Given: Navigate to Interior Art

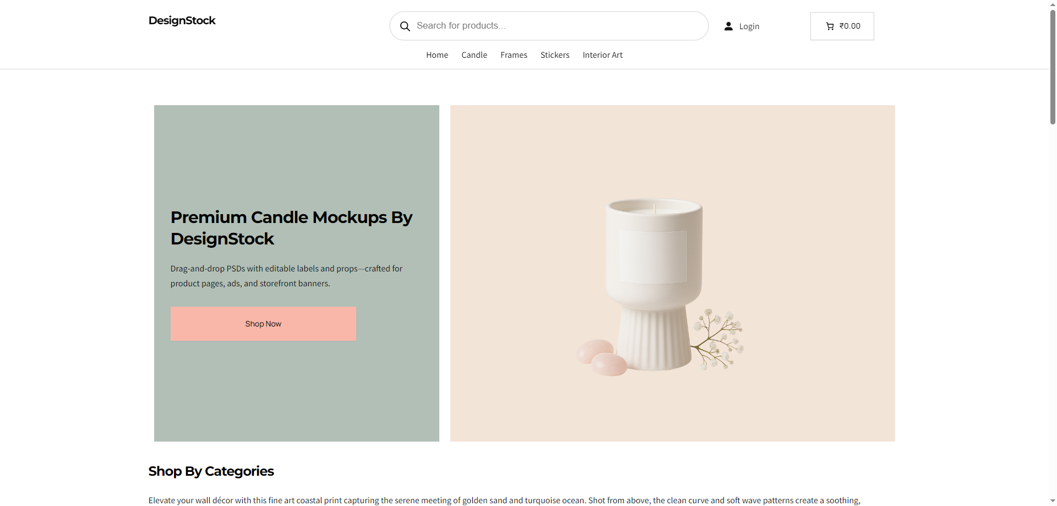Looking at the screenshot, I should [602, 55].
